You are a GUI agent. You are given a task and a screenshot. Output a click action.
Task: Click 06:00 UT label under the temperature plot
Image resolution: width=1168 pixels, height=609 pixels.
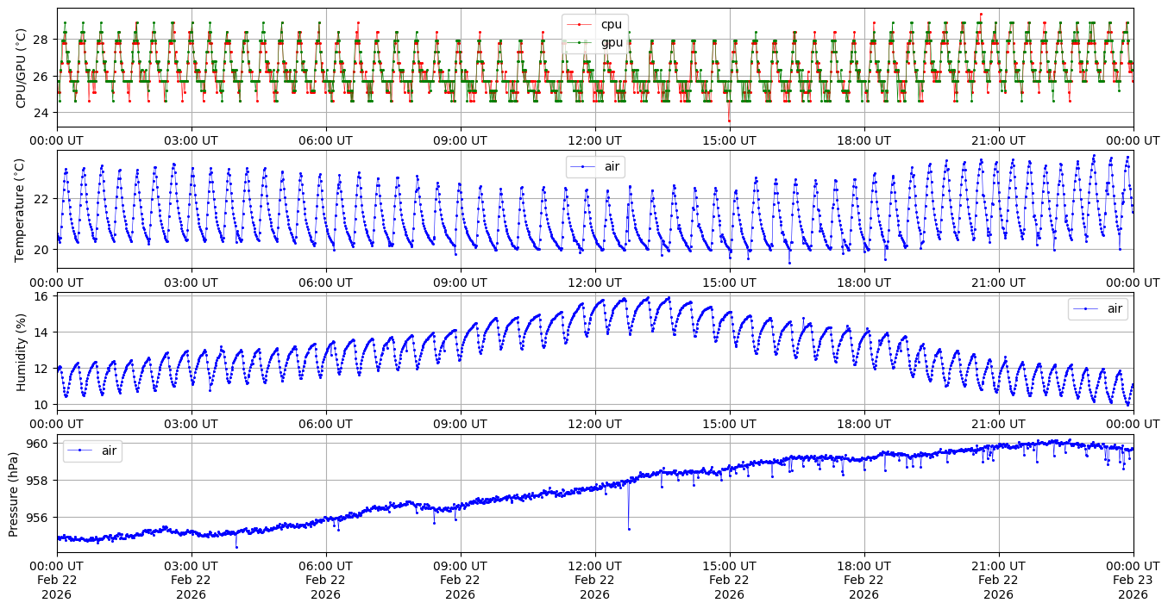coord(325,282)
